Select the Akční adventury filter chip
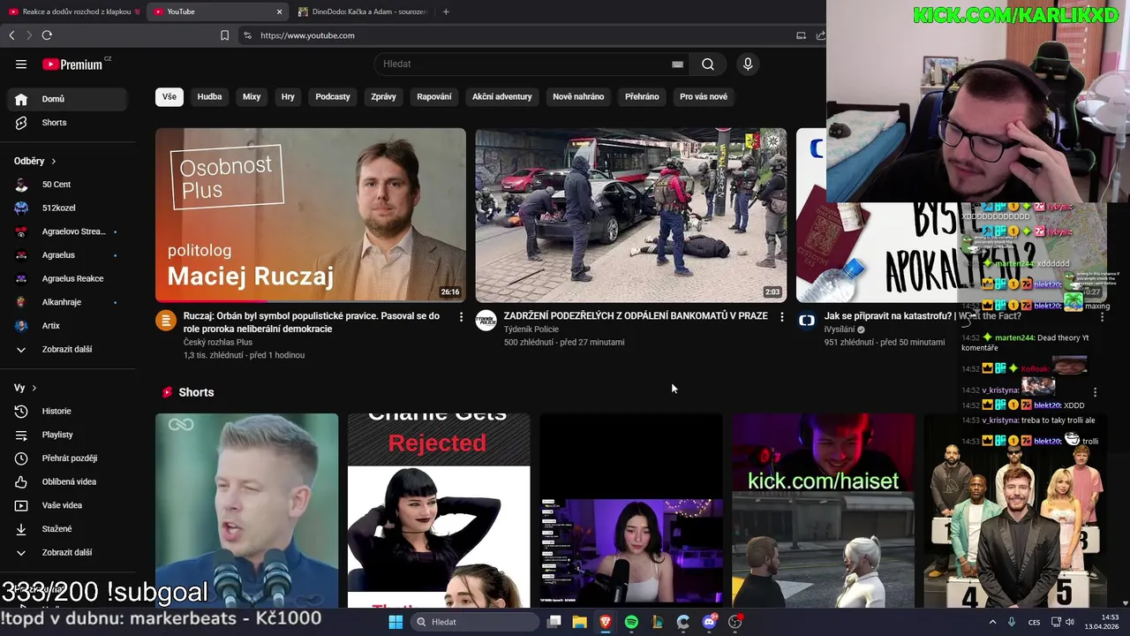The height and width of the screenshot is (636, 1130). coord(501,96)
